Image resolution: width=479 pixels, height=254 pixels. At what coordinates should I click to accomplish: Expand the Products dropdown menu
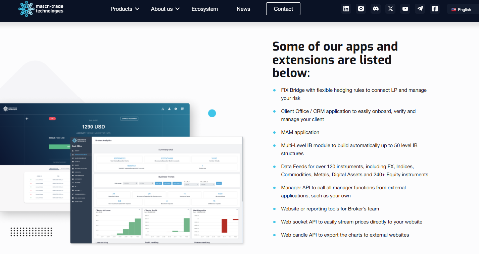point(125,9)
